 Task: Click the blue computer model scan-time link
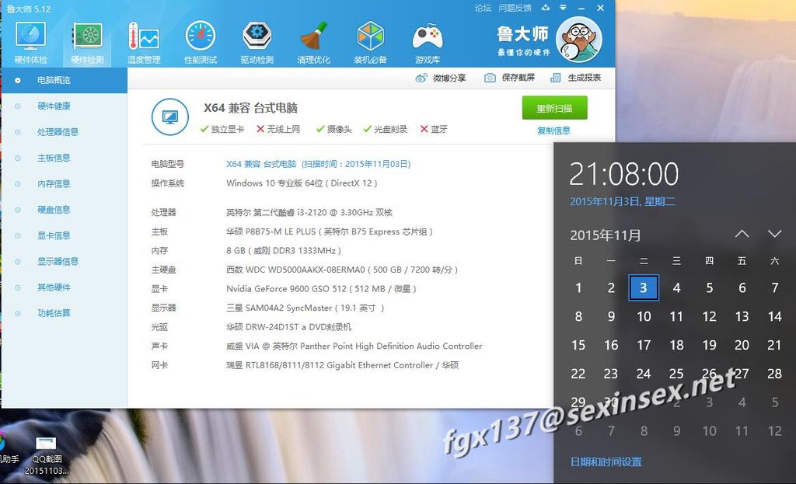coord(318,164)
